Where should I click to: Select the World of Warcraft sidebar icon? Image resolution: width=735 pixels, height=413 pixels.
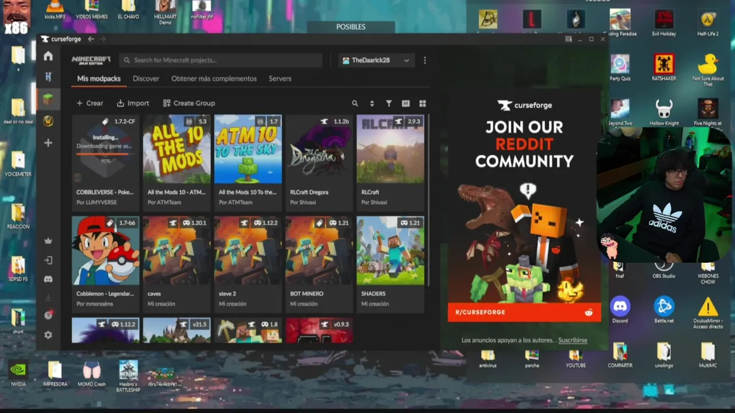[48, 120]
